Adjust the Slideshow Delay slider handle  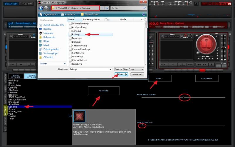point(183,98)
